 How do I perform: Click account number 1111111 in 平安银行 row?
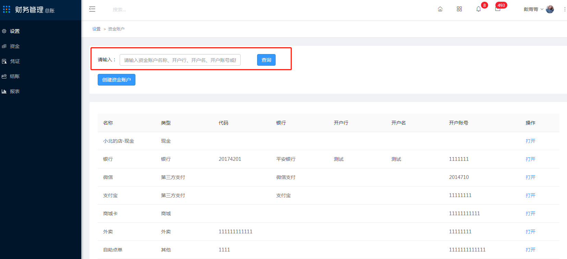pyautogui.click(x=459, y=159)
